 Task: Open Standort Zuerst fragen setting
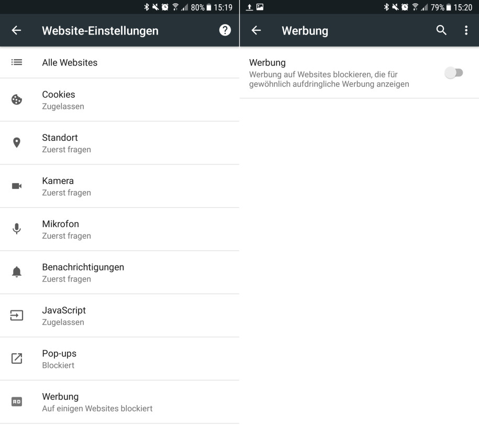coord(119,143)
